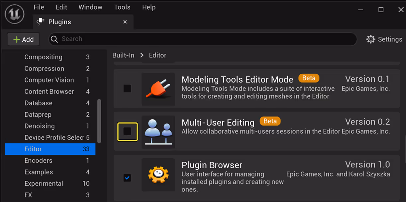
Task: Select the Examples category
Action: click(50, 172)
